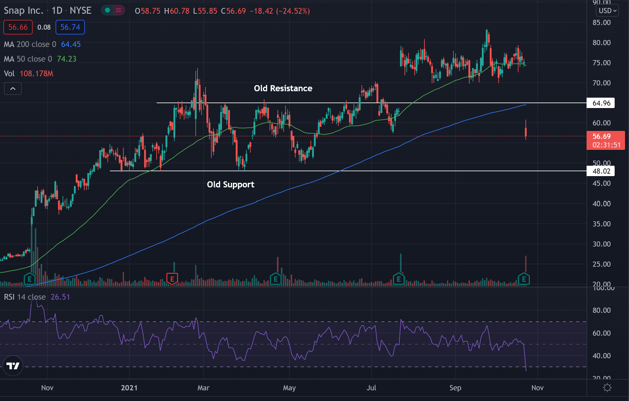Select the MA 200 close indicator label
The height and width of the screenshot is (401, 629).
30,44
